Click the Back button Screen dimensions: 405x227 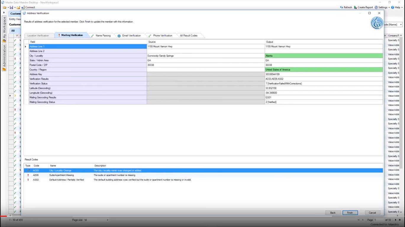(333, 213)
